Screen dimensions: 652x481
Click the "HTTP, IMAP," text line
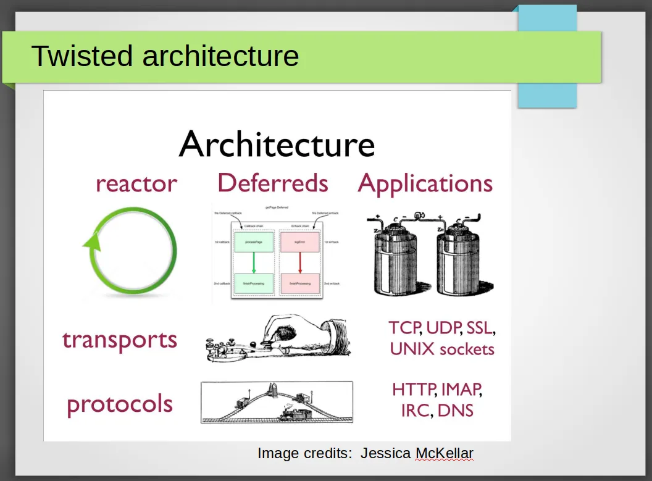[x=437, y=390]
